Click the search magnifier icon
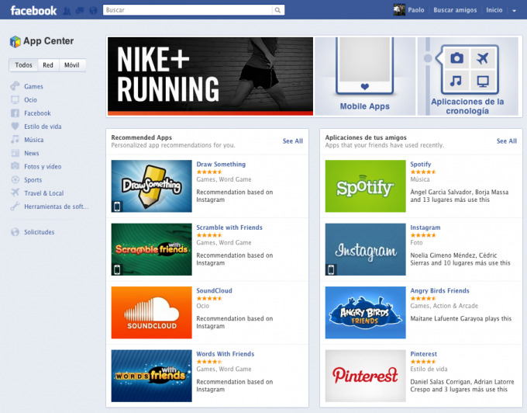 tap(278, 11)
